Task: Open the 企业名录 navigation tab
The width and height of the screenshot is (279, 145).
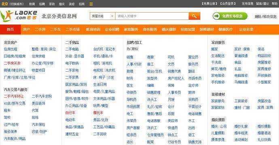Action: click(x=246, y=29)
